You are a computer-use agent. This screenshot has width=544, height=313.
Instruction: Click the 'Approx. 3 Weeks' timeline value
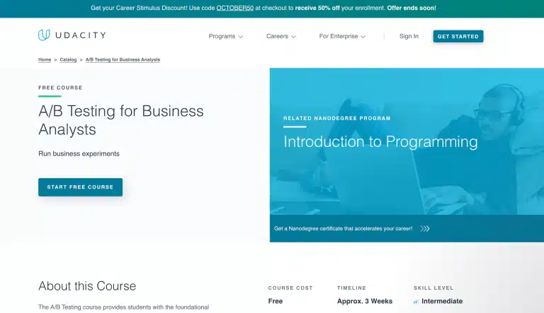tap(365, 301)
